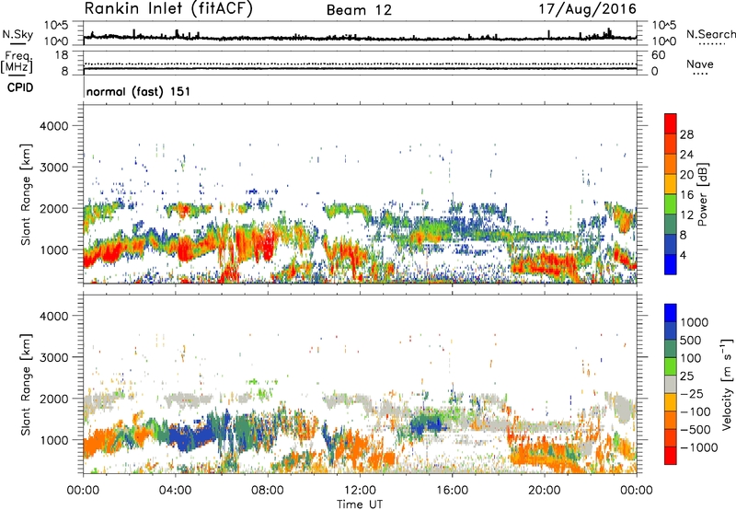Click the '12:00' tick label on time axis
The height and width of the screenshot is (510, 736).
click(360, 491)
